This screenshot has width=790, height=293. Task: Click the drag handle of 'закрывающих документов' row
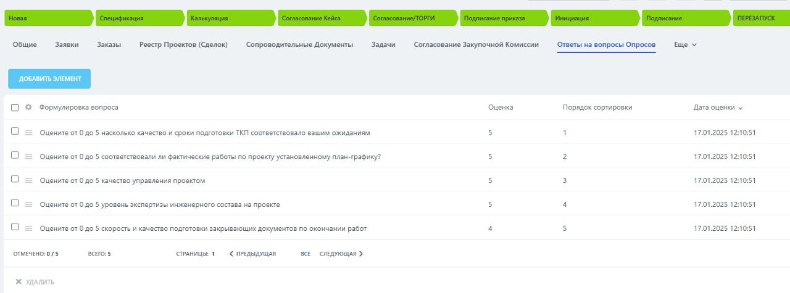pos(28,228)
